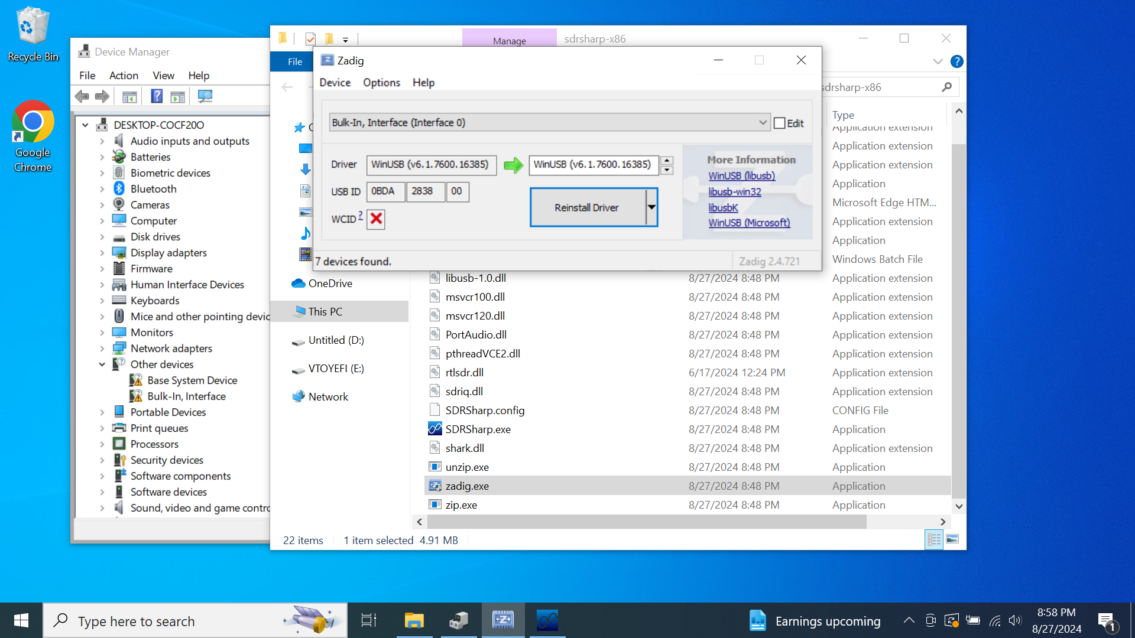Enable the Edit checkbox in Zadig
Screen dimensions: 1135x638
tap(780, 123)
